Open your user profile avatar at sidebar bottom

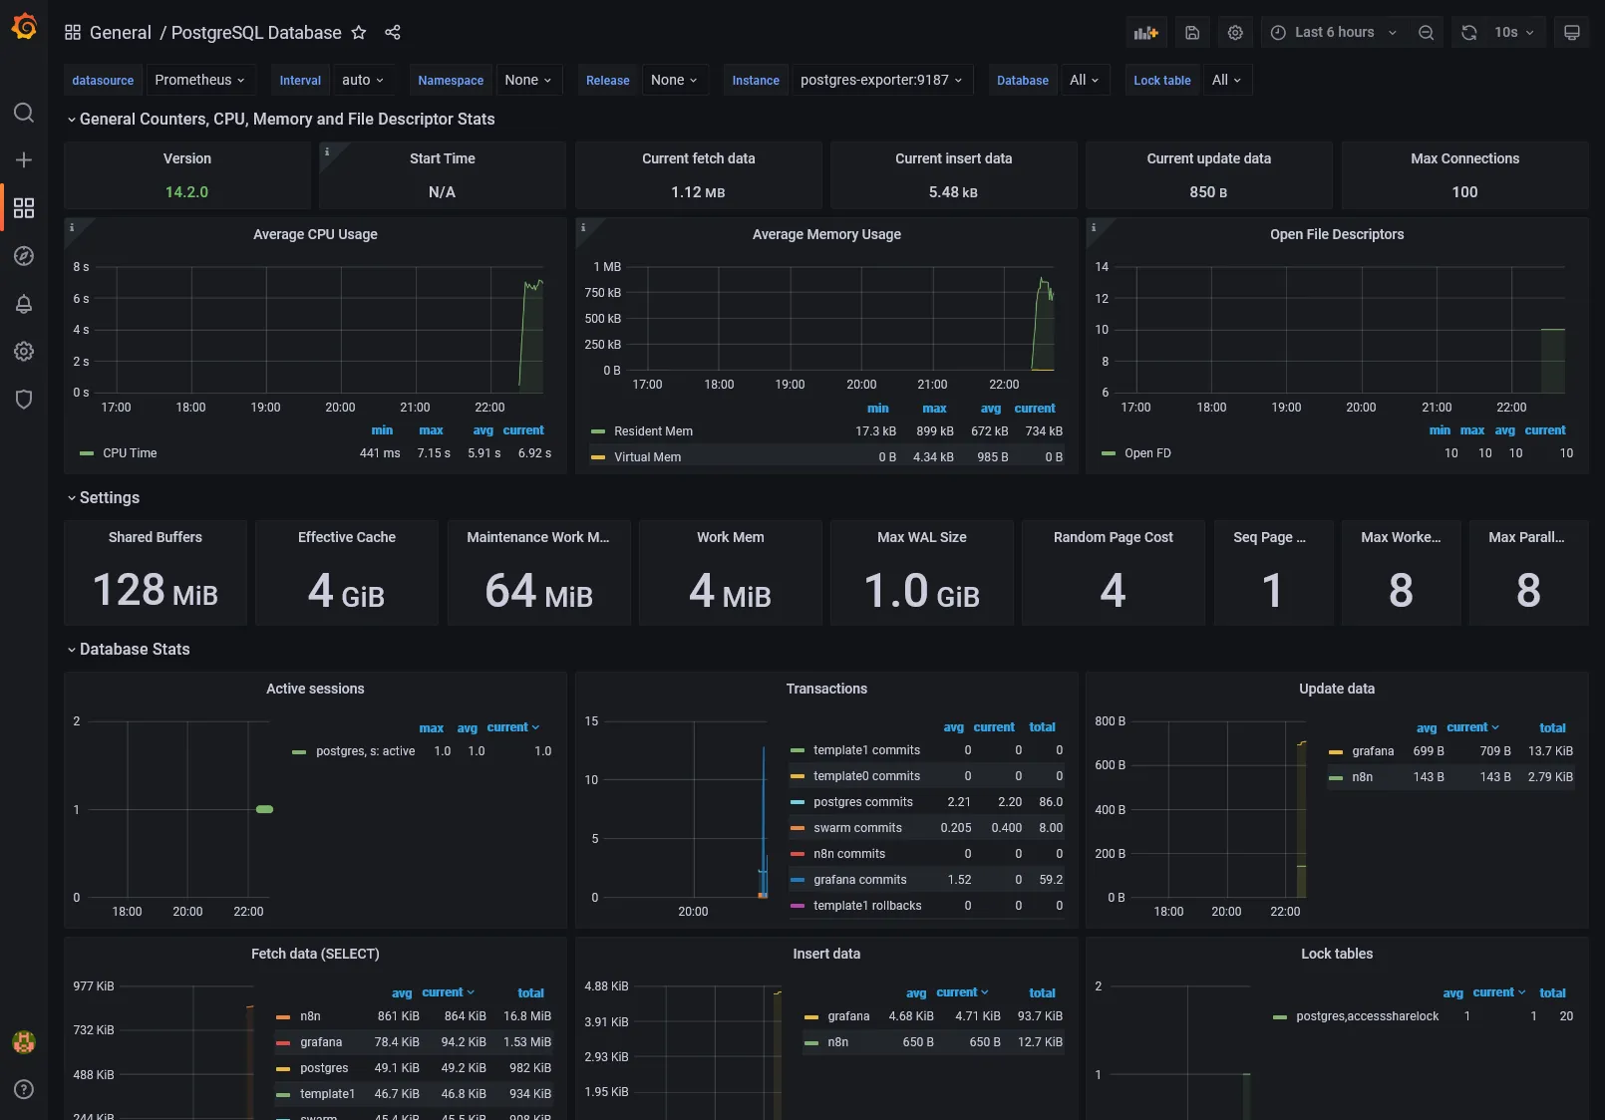[x=24, y=1042]
